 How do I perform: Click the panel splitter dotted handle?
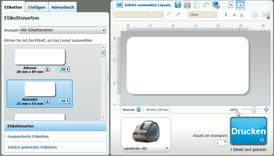click(108, 77)
